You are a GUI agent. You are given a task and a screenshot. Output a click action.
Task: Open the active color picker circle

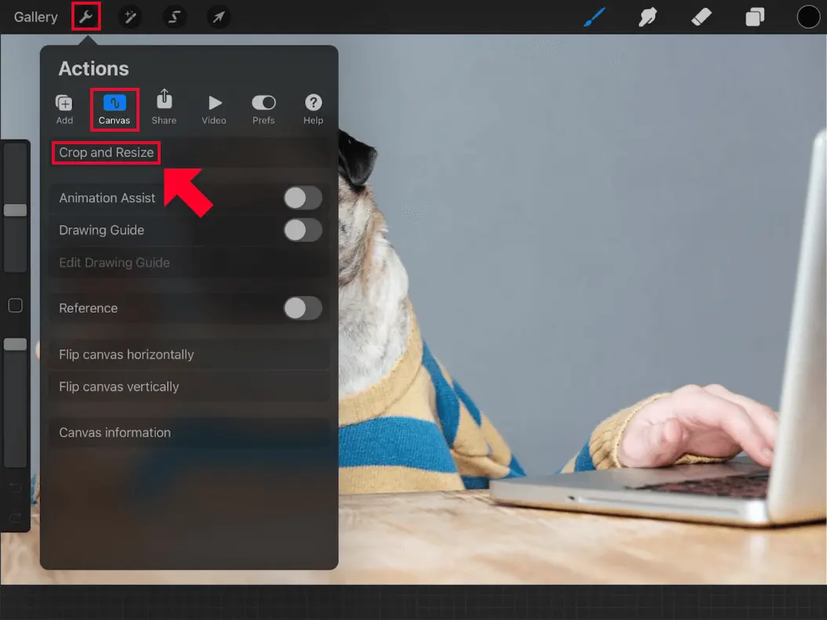click(808, 17)
